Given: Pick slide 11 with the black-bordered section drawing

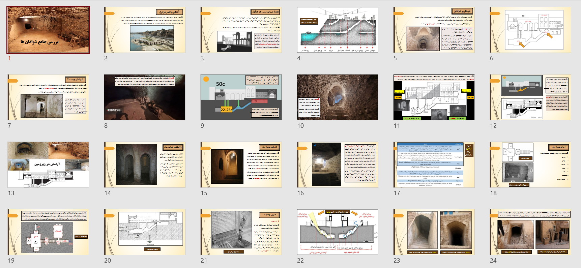Looking at the screenshot, I should (x=434, y=97).
